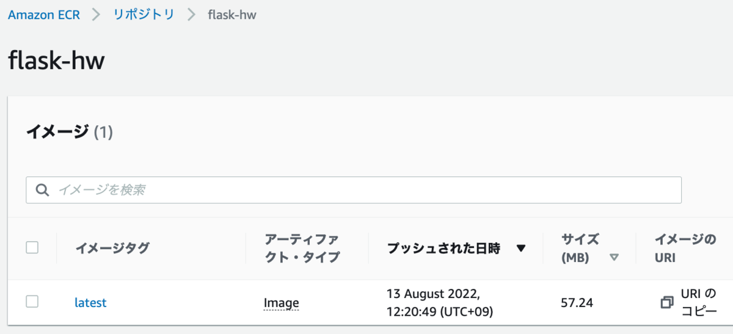Click the filled sort arrow beside プッシュされた日時
Viewport: 733px width, 334px height.
(521, 249)
